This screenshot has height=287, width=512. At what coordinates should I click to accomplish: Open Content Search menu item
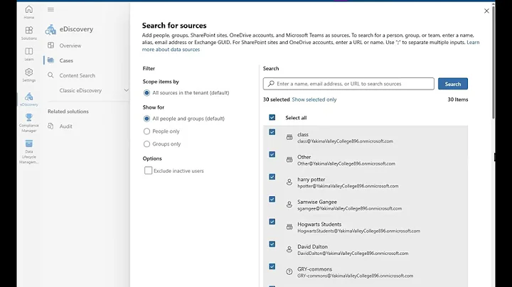coord(78,76)
